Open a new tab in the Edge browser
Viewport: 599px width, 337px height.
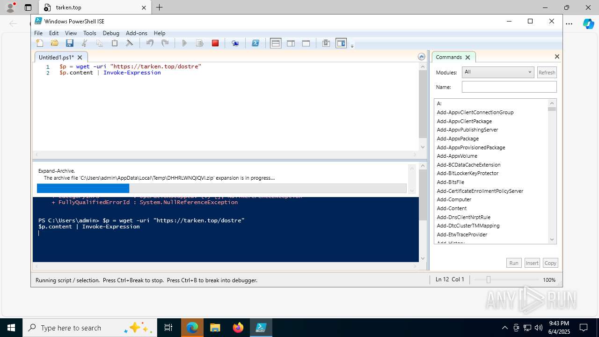[160, 7]
